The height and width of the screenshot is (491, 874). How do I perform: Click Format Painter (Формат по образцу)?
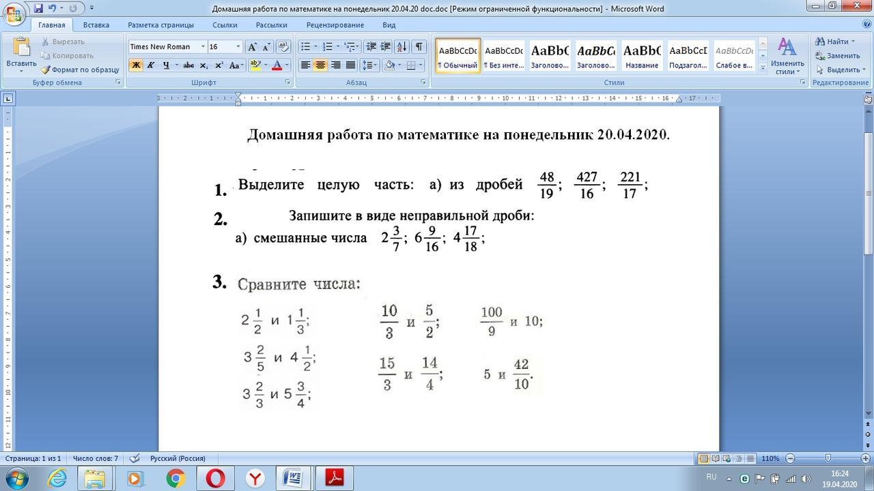click(x=79, y=70)
